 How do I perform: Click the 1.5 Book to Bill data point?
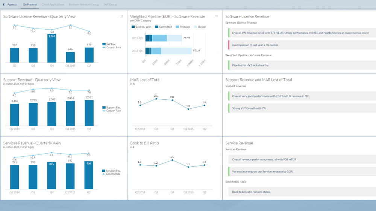172,160
